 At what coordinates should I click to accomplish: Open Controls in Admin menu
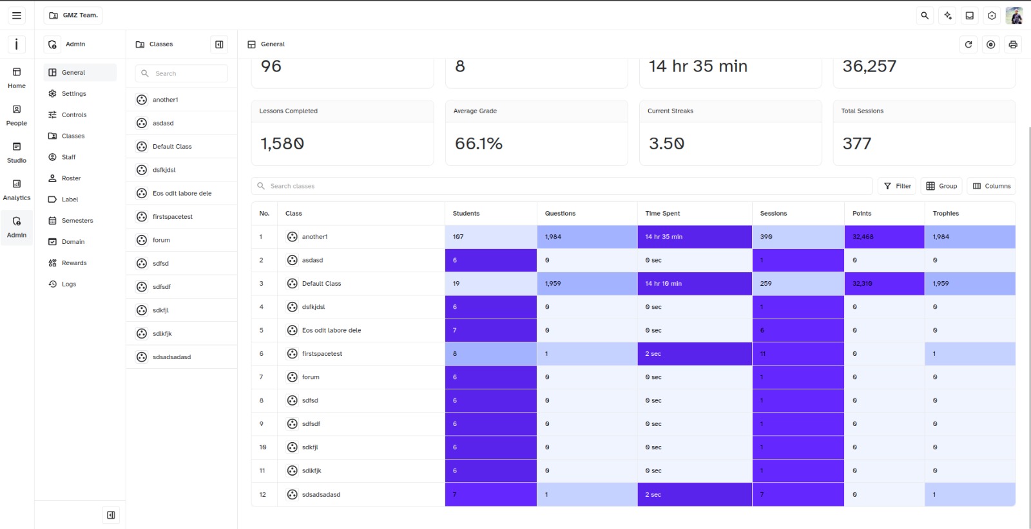point(80,115)
